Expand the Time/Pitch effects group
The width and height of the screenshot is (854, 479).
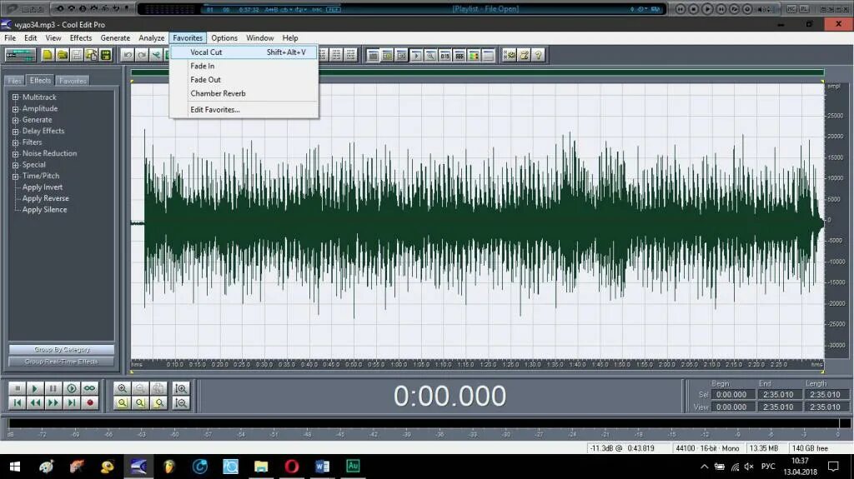[15, 177]
